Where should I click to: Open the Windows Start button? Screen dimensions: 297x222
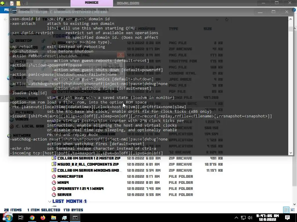coord(7,217)
